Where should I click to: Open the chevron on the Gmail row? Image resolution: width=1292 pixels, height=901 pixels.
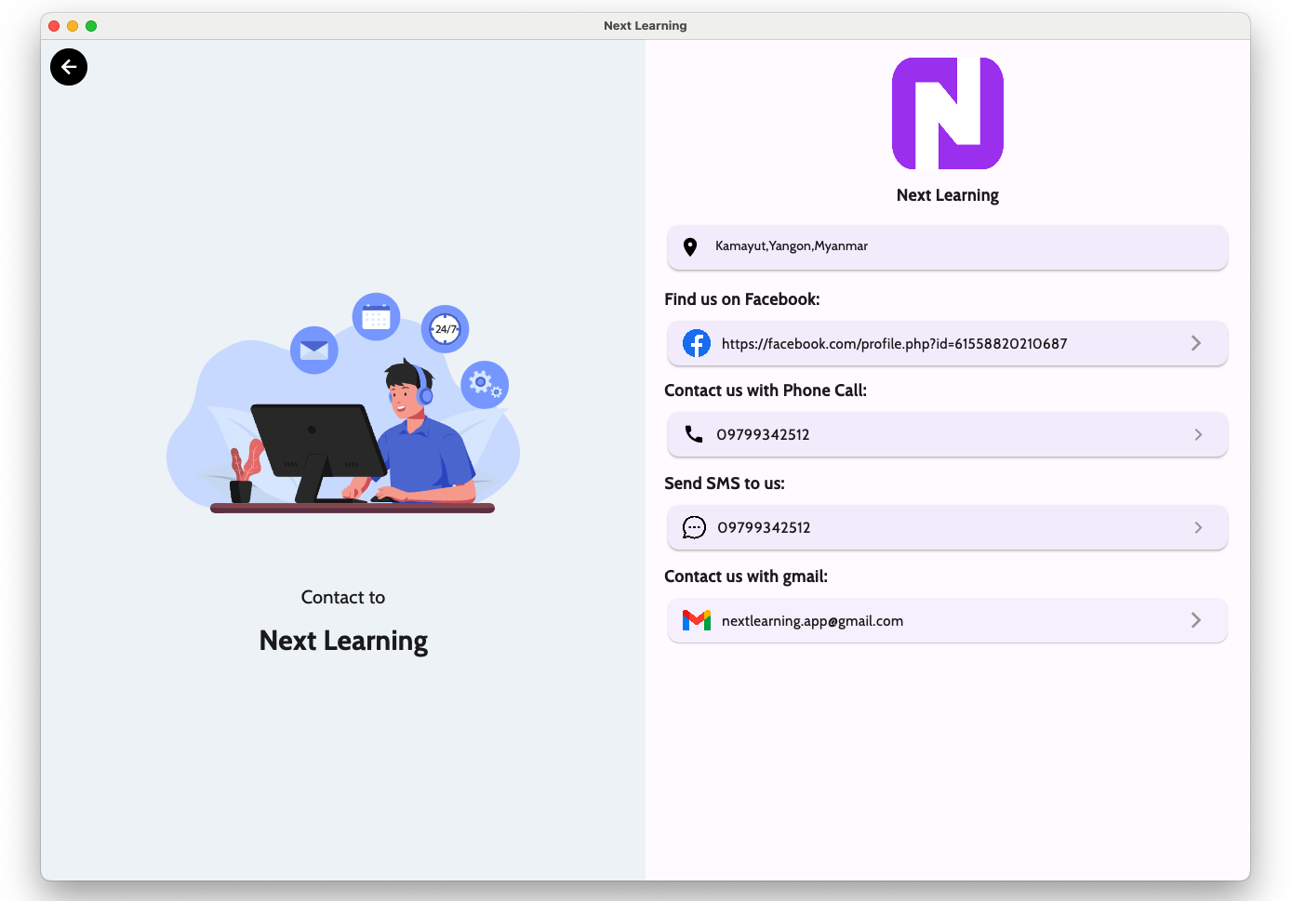pyautogui.click(x=1196, y=620)
